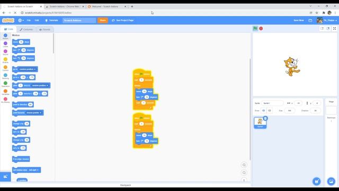Open 'point towards mouse-pointer' dropdown
The width and height of the screenshot is (339, 191).
click(x=34, y=112)
